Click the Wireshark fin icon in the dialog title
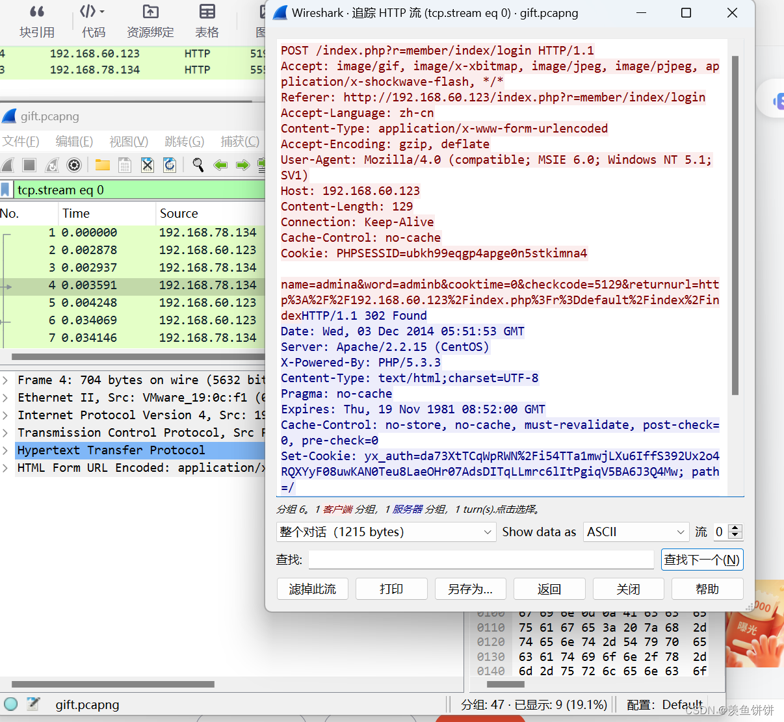 coord(280,13)
